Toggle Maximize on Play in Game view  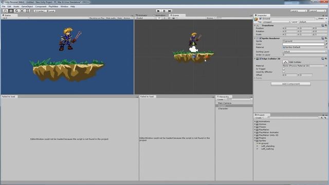(x=97, y=18)
